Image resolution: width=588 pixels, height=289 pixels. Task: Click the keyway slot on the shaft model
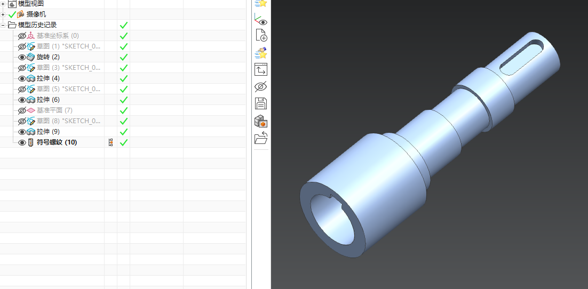522,57
